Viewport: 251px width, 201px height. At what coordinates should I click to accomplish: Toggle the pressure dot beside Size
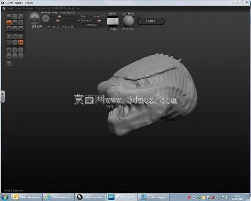point(79,16)
